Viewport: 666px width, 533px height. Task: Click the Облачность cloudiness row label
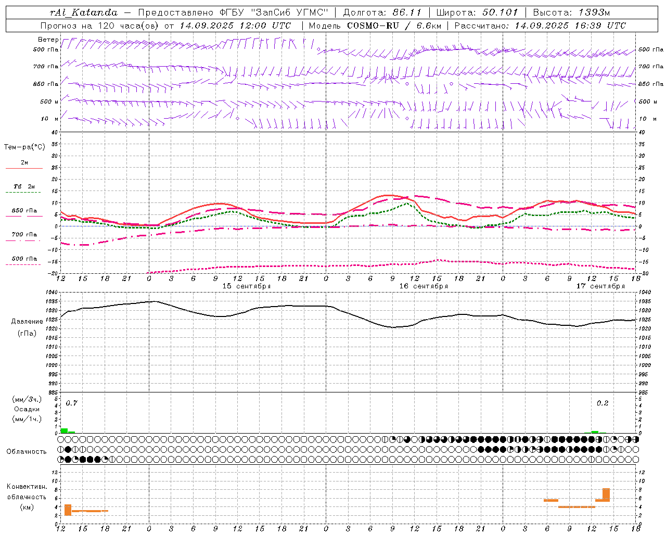27,452
